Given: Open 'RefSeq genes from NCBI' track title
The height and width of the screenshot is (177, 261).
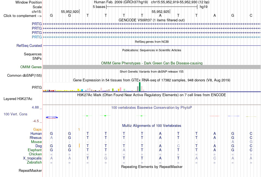Looking at the screenshot, I should point(152,42).
